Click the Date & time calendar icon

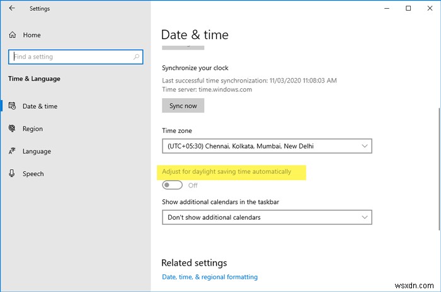point(12,106)
